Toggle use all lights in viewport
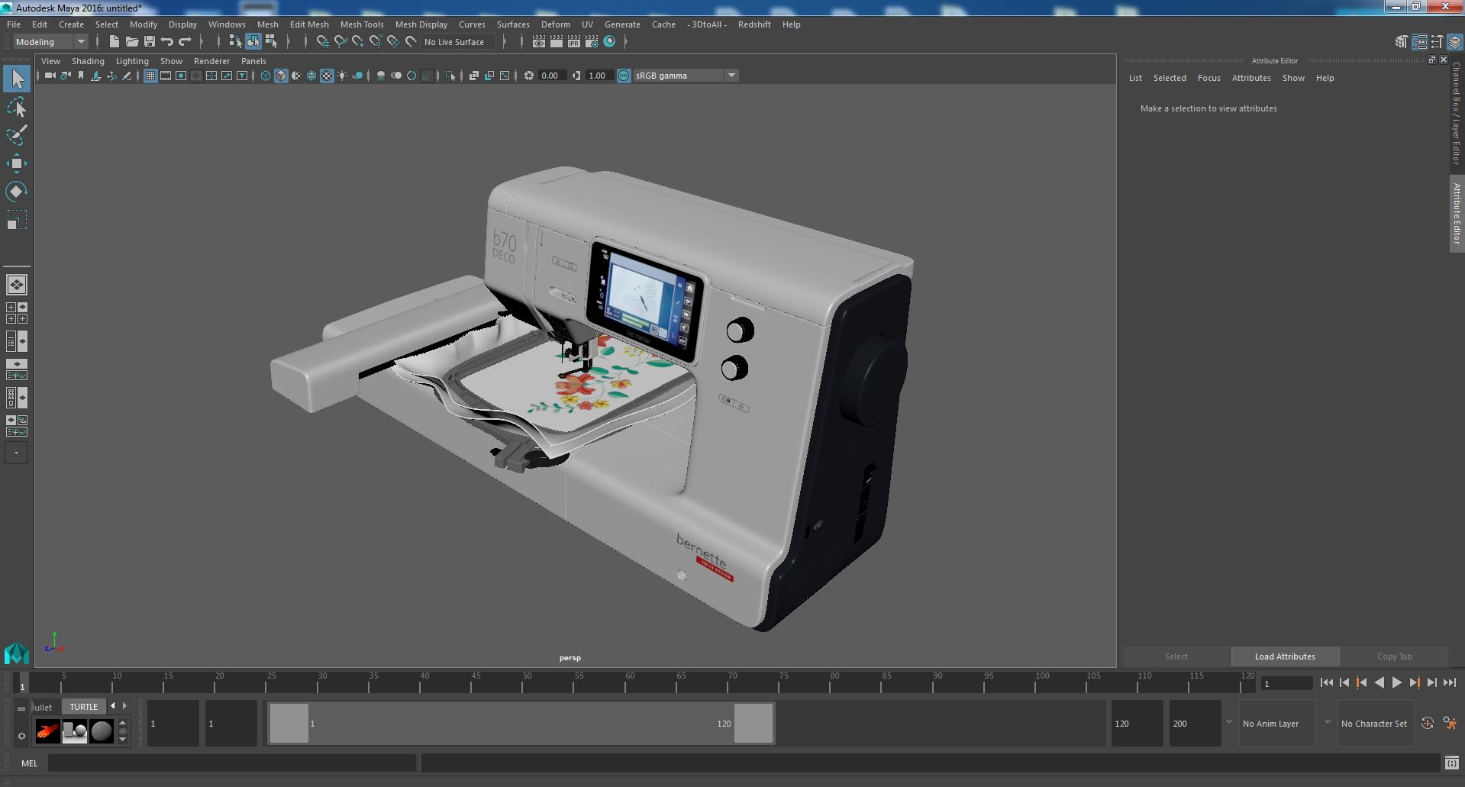This screenshot has width=1465, height=787. [x=342, y=76]
